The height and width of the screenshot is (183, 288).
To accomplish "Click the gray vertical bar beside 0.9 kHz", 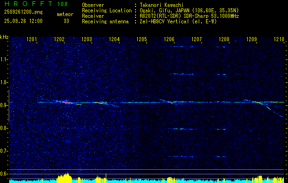I will click(9, 106).
